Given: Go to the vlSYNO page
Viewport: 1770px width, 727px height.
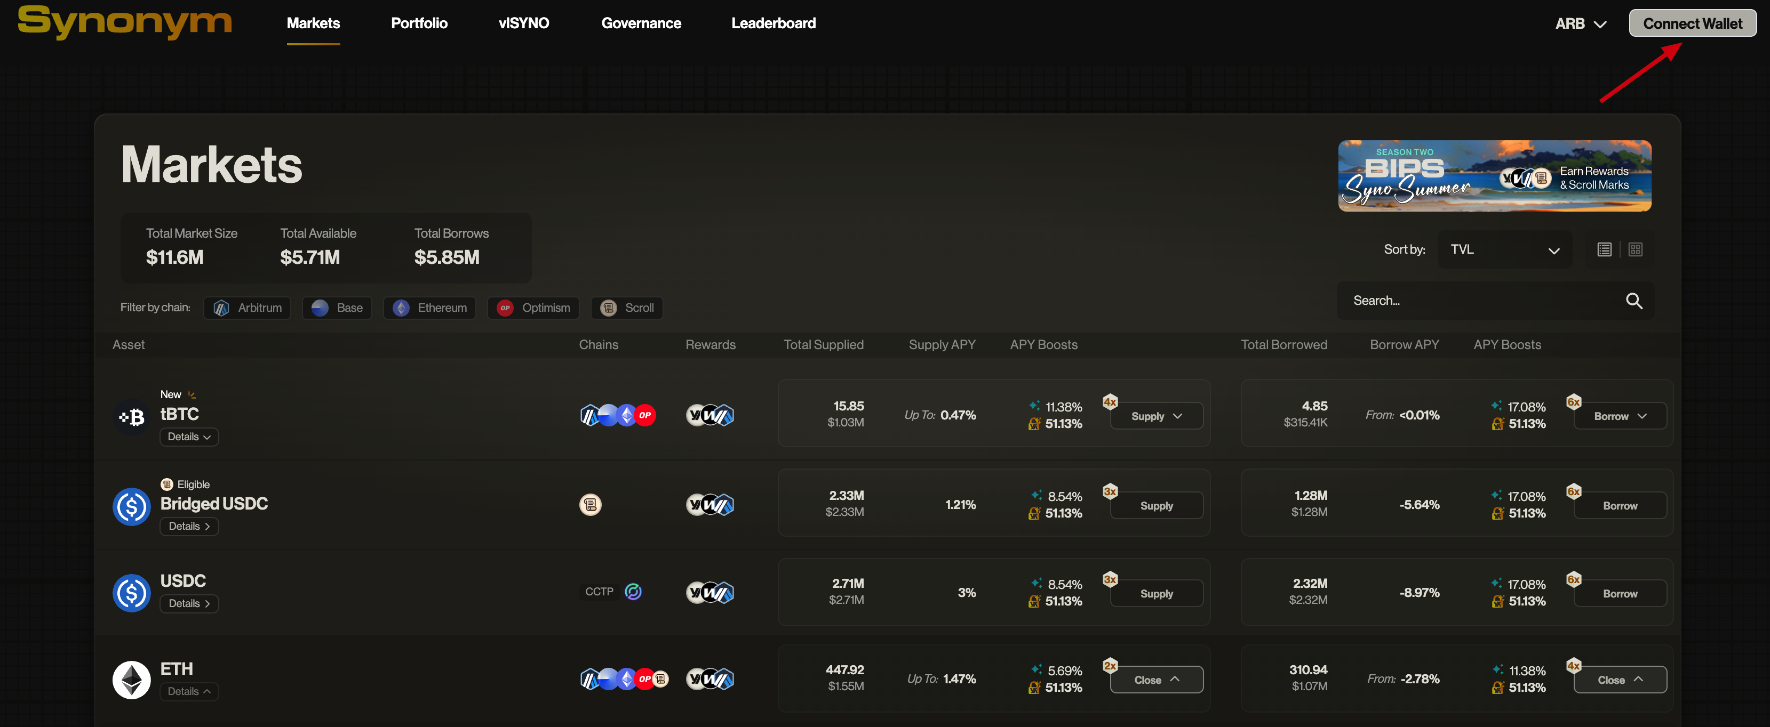Looking at the screenshot, I should [523, 23].
